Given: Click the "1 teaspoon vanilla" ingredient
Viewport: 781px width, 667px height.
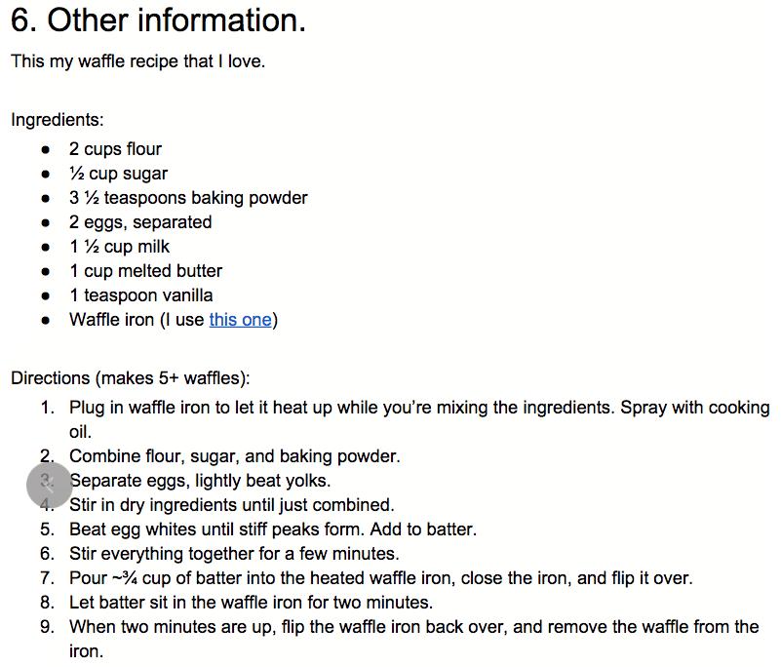Looking at the screenshot, I should [x=140, y=295].
